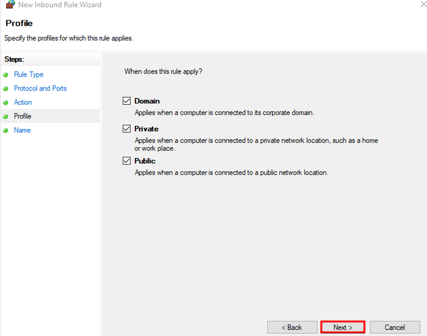The image size is (427, 336).
Task: Toggle the Public profile checkbox
Action: tap(126, 161)
